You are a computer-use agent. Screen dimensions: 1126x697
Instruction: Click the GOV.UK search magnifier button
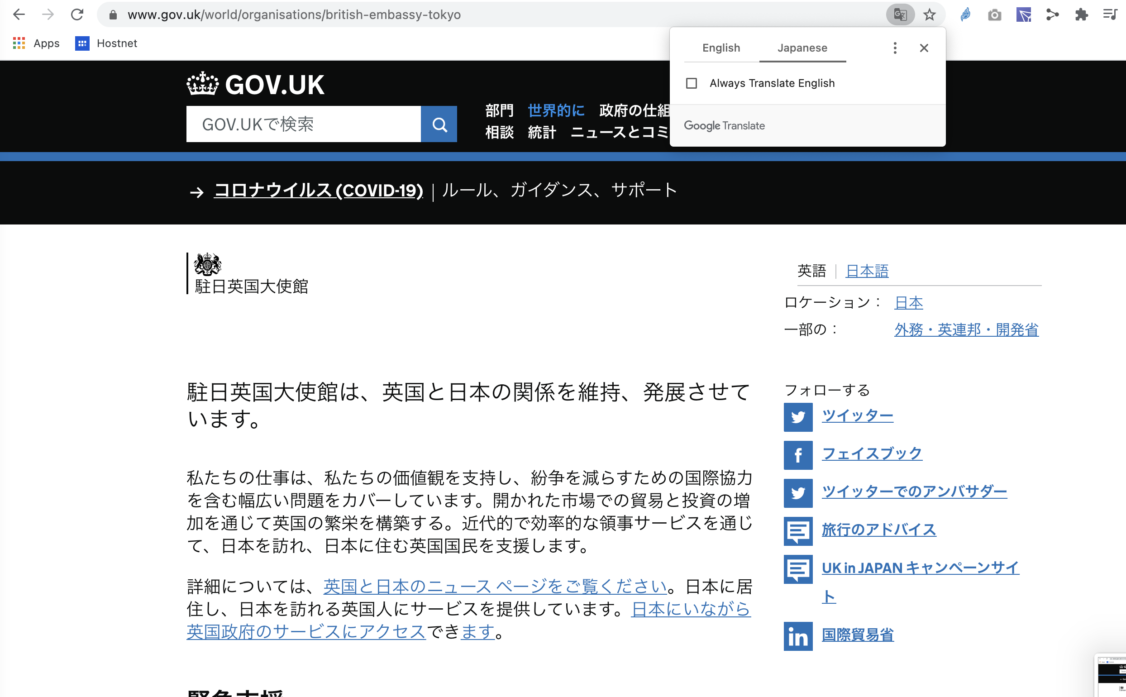click(x=439, y=124)
